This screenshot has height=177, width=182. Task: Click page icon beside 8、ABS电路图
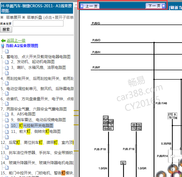point(7,115)
